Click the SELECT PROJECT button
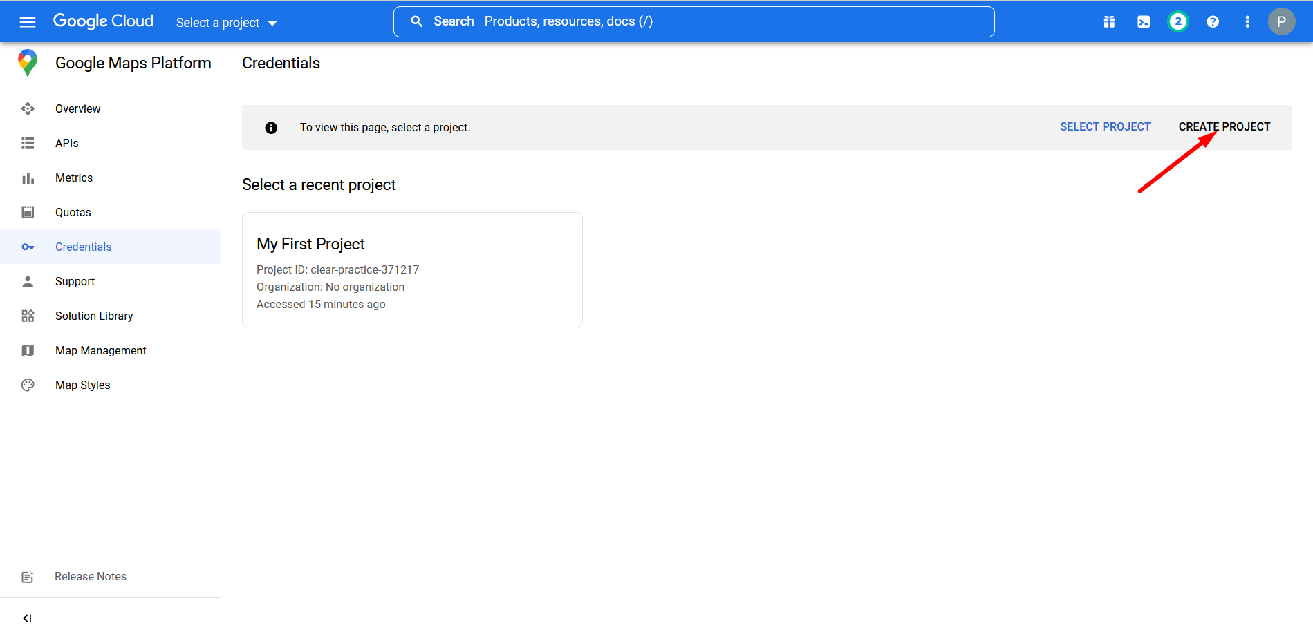 pyautogui.click(x=1105, y=127)
